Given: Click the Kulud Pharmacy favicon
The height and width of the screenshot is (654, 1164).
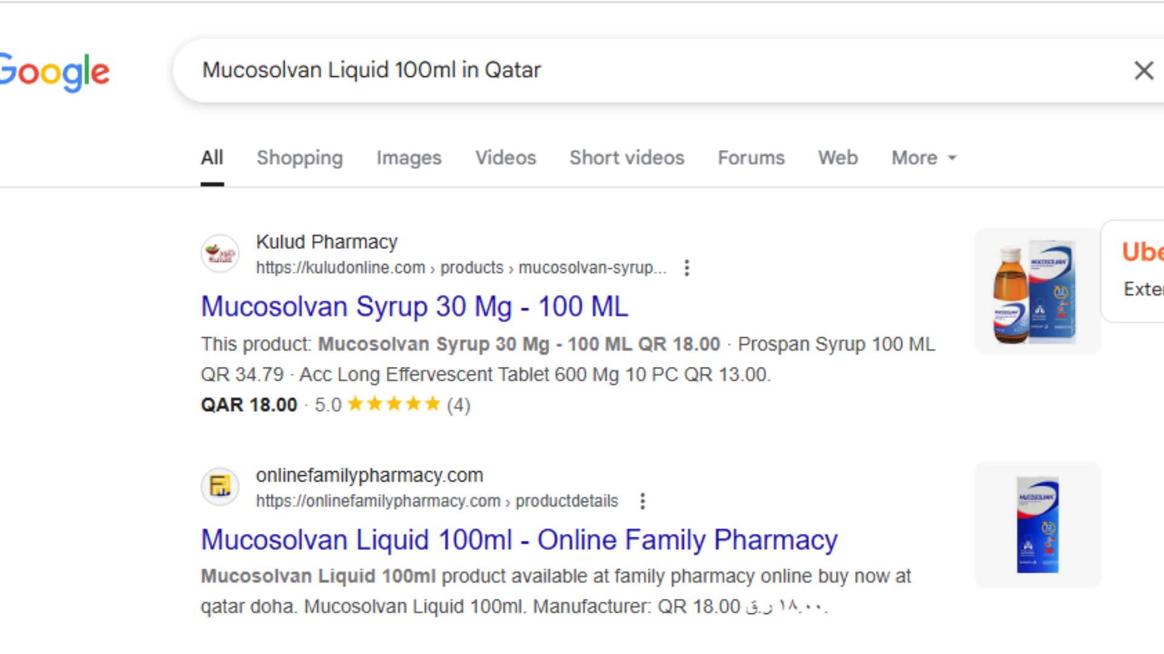Looking at the screenshot, I should [219, 254].
